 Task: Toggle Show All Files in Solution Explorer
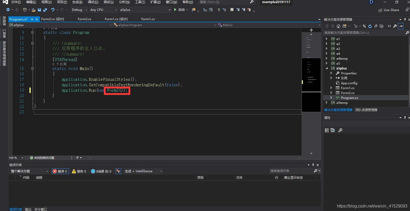381,26
